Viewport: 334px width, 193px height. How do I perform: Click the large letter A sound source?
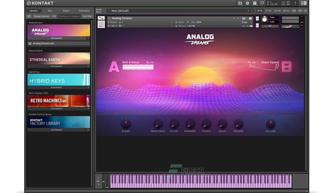pyautogui.click(x=114, y=67)
